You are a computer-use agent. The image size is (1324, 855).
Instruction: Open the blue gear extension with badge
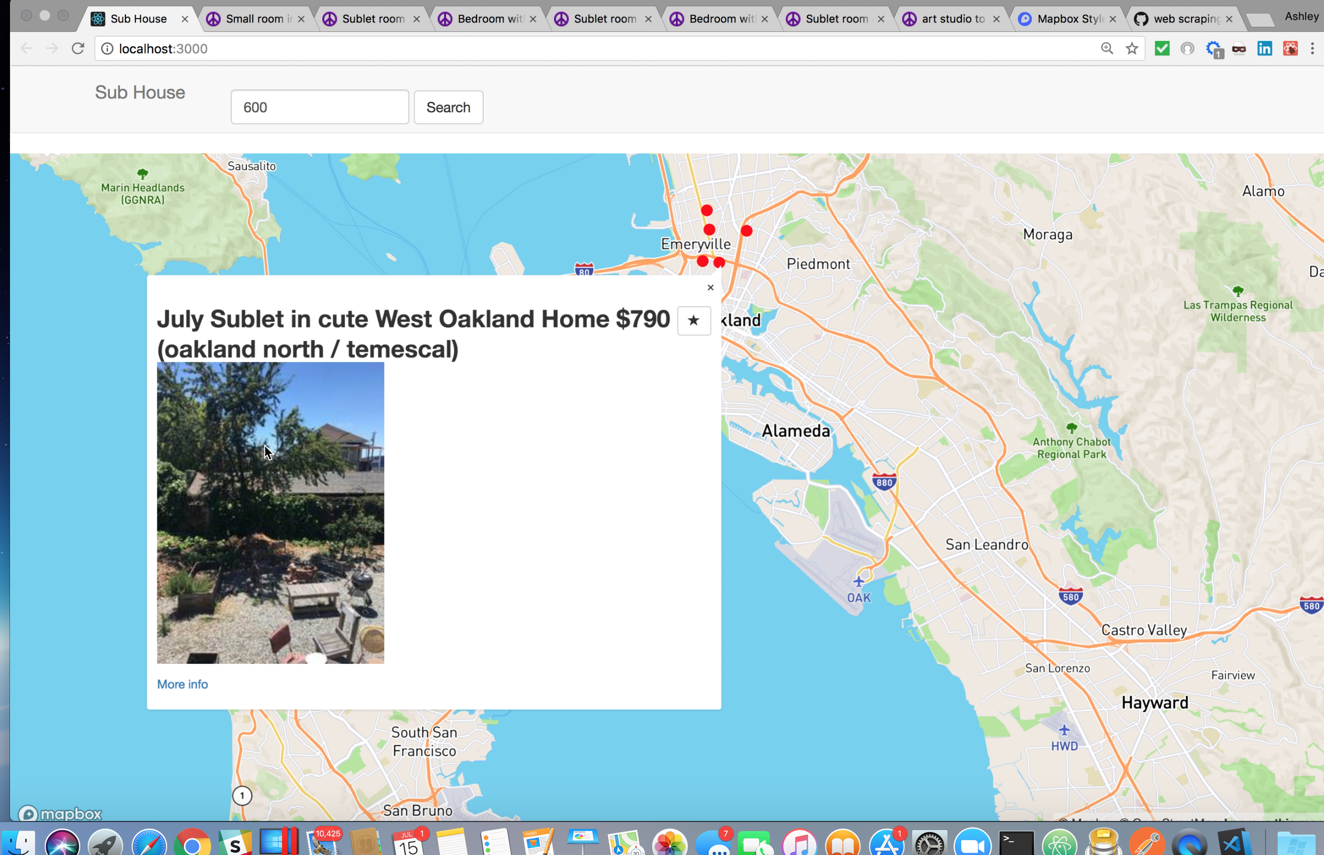(x=1214, y=49)
